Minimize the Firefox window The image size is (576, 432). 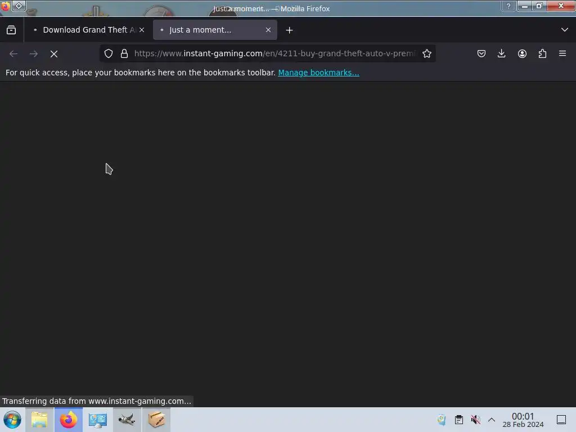click(x=525, y=6)
